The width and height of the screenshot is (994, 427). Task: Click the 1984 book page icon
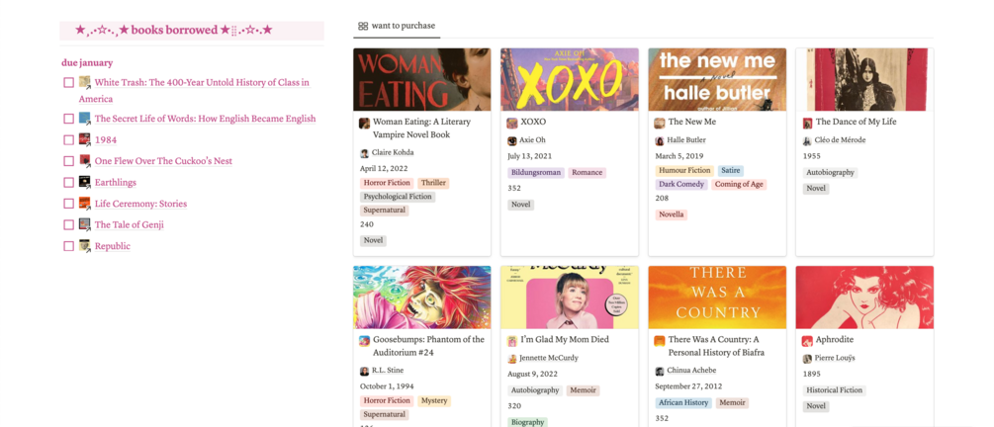(85, 140)
